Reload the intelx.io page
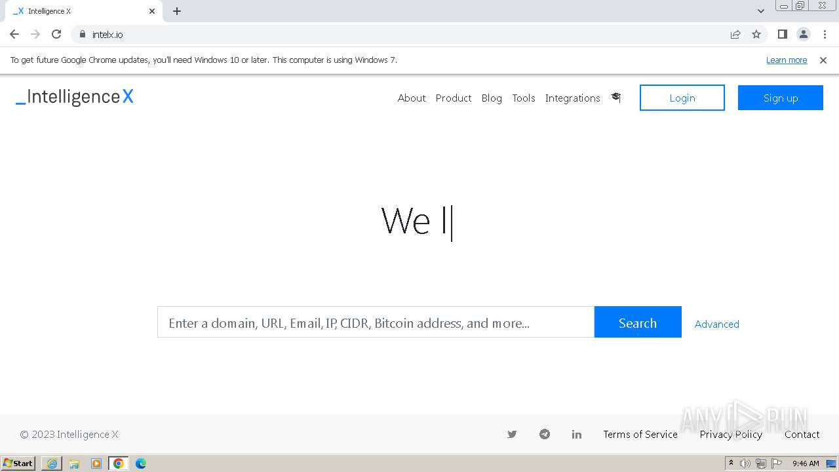839x472 pixels. click(56, 34)
